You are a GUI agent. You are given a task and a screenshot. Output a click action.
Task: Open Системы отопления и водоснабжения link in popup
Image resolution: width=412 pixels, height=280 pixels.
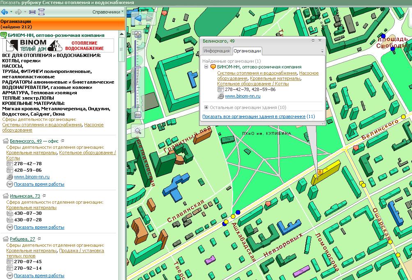257,73
